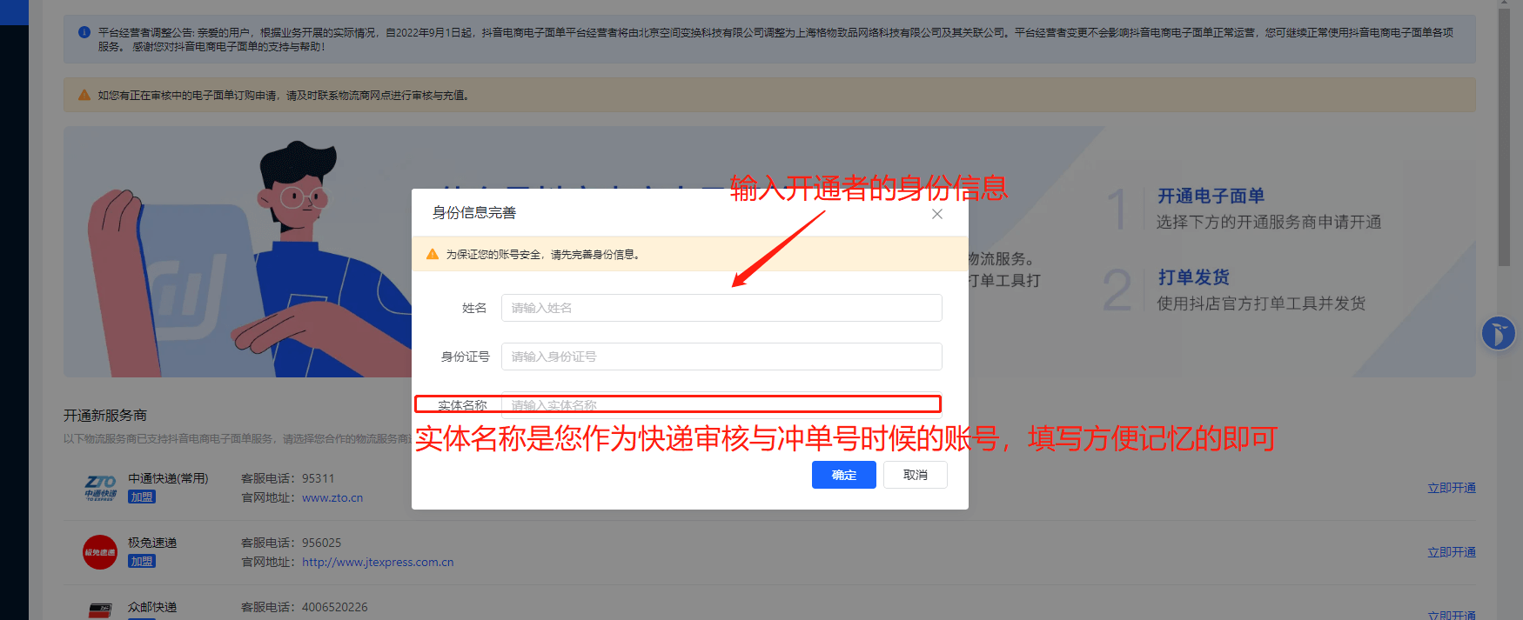Click into the 身份证号 input field
The image size is (1523, 620).
721,357
